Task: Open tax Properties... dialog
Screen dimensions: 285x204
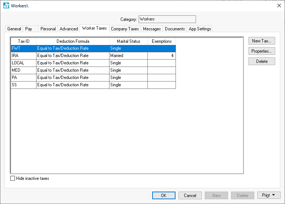Action: coord(261,51)
